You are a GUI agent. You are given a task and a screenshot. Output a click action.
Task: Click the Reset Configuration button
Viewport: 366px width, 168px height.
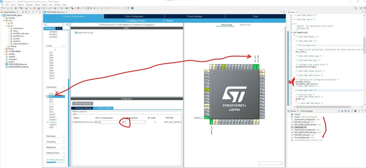83,103
